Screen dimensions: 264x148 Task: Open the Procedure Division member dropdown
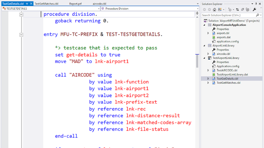click(198, 9)
